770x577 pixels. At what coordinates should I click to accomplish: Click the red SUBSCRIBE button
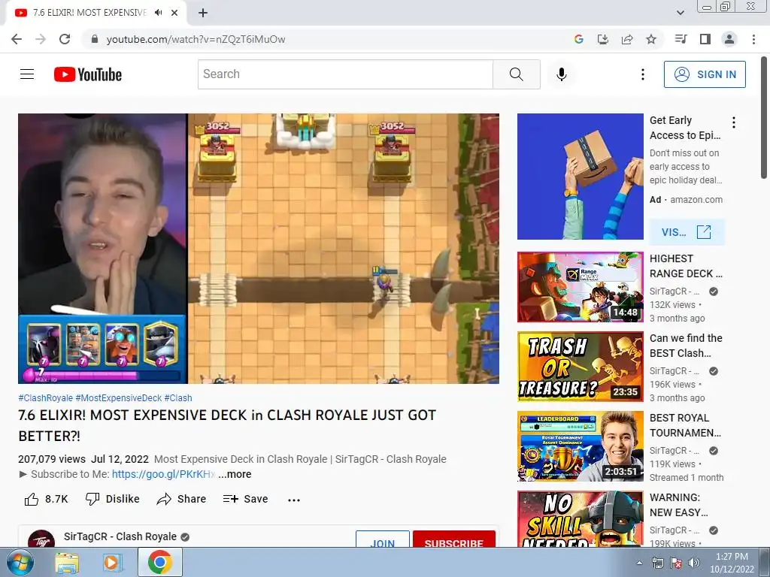pyautogui.click(x=453, y=539)
